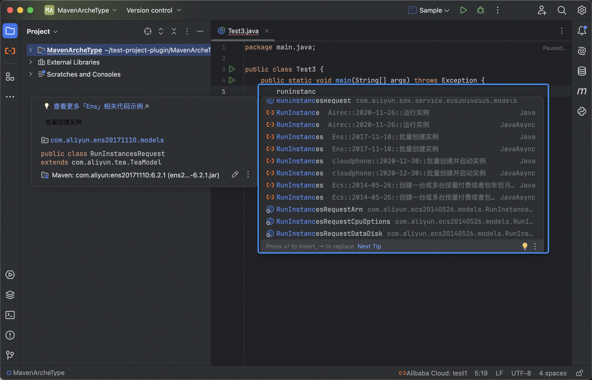Open documentation popup more options
The height and width of the screenshot is (380, 592).
(248, 174)
